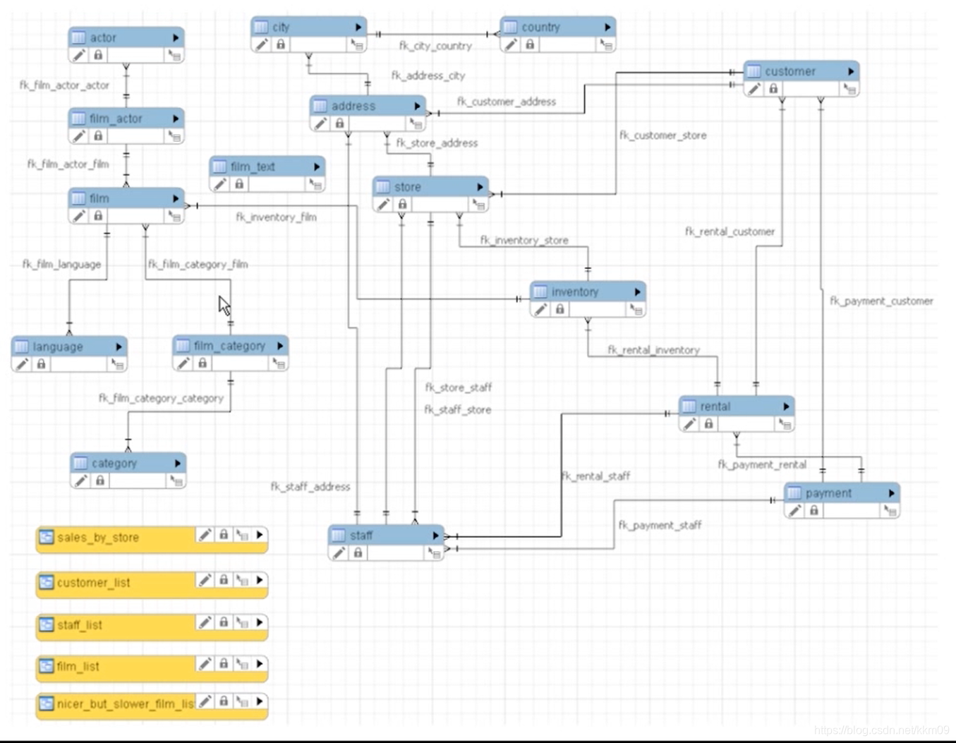Screen dimensions: 956x743
Task: Expand the film table using arrow
Action: coord(176,198)
